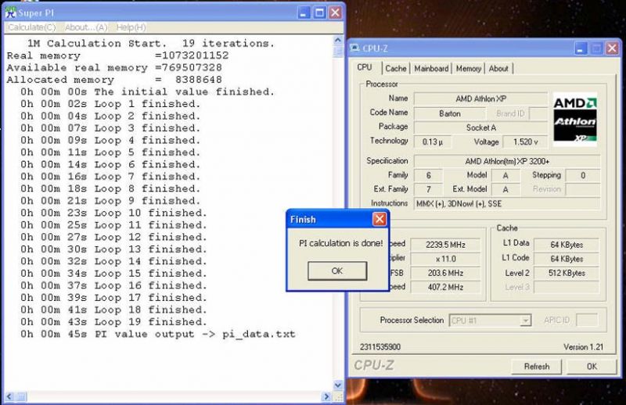Click the CPU-Z title bar icon
626x405 pixels.
354,48
